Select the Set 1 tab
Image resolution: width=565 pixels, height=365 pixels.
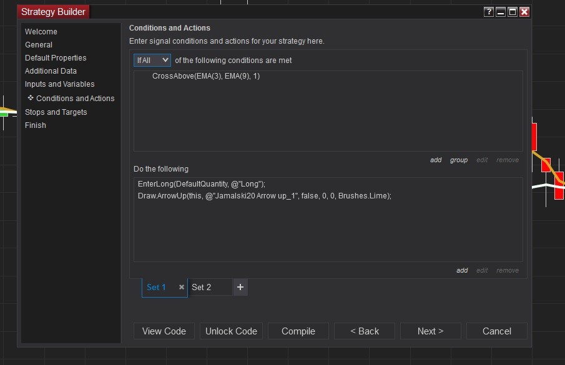tap(156, 288)
